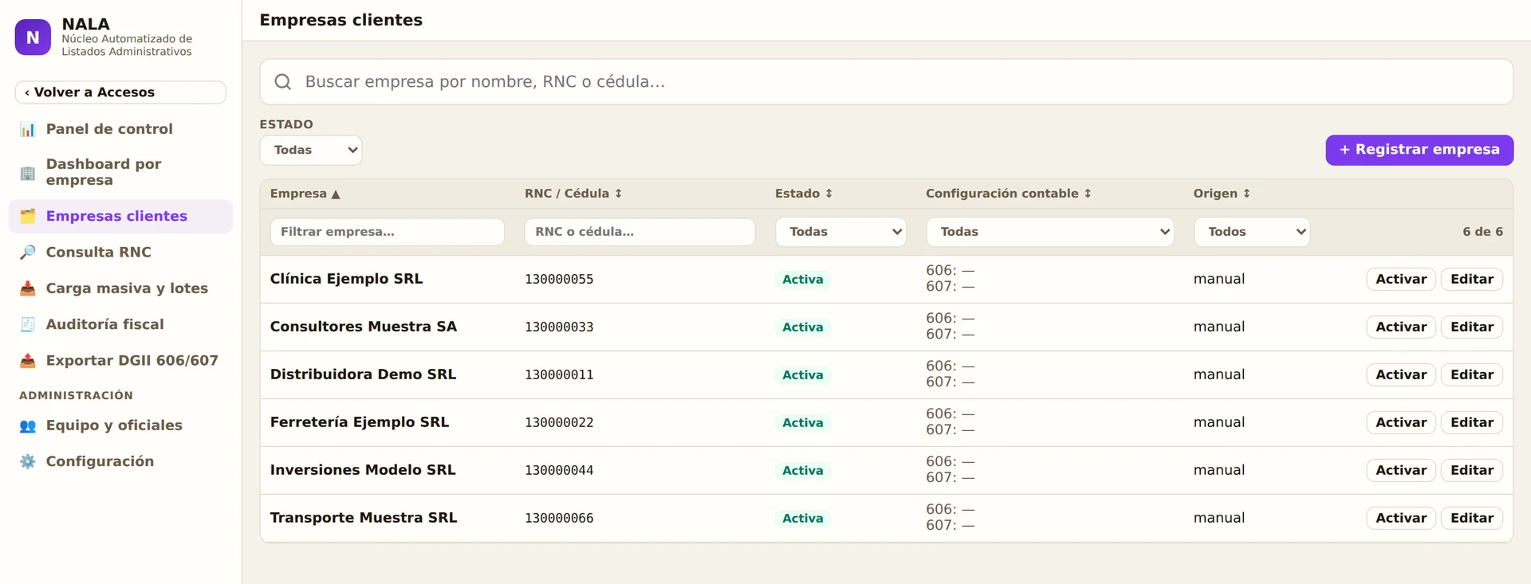Image resolution: width=1531 pixels, height=584 pixels.
Task: Sort by RNC / Cédula column arrows
Action: coord(618,194)
